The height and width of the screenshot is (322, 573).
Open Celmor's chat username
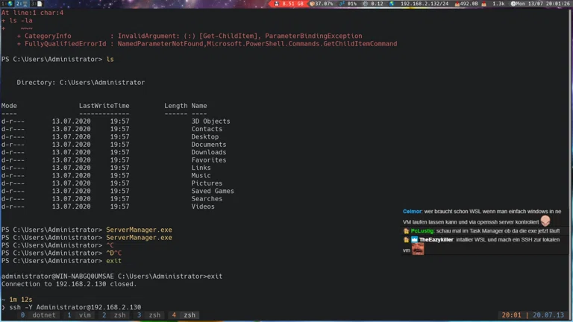coord(412,212)
